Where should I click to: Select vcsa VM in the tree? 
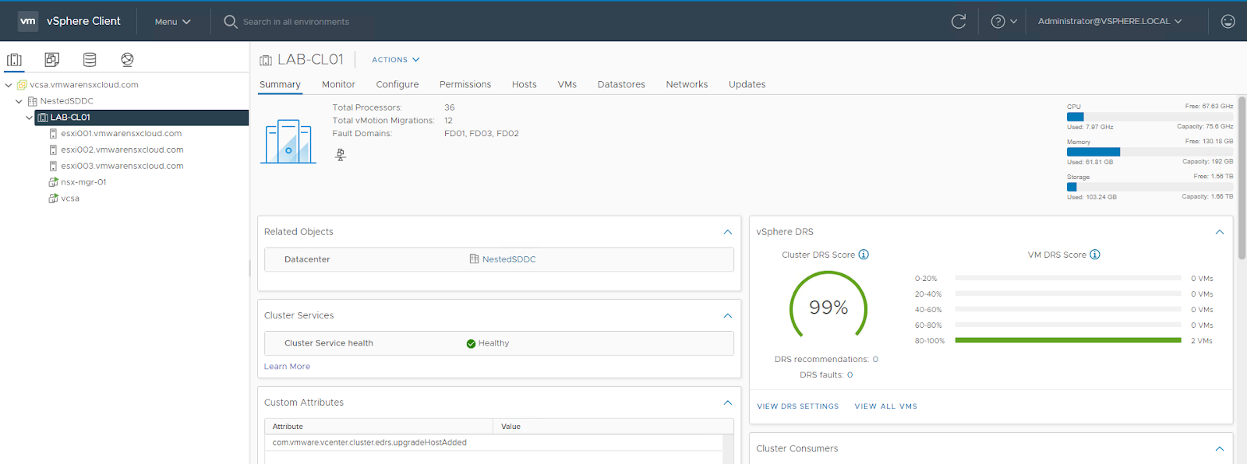click(70, 199)
